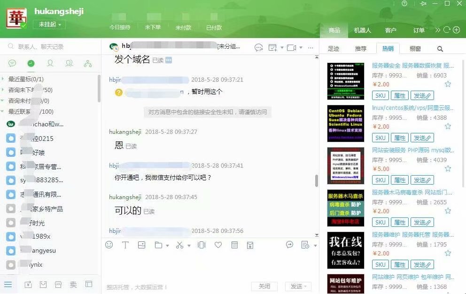Open the shop store icon at bottom
This screenshot has width=466, height=294.
pyautogui.click(x=58, y=285)
